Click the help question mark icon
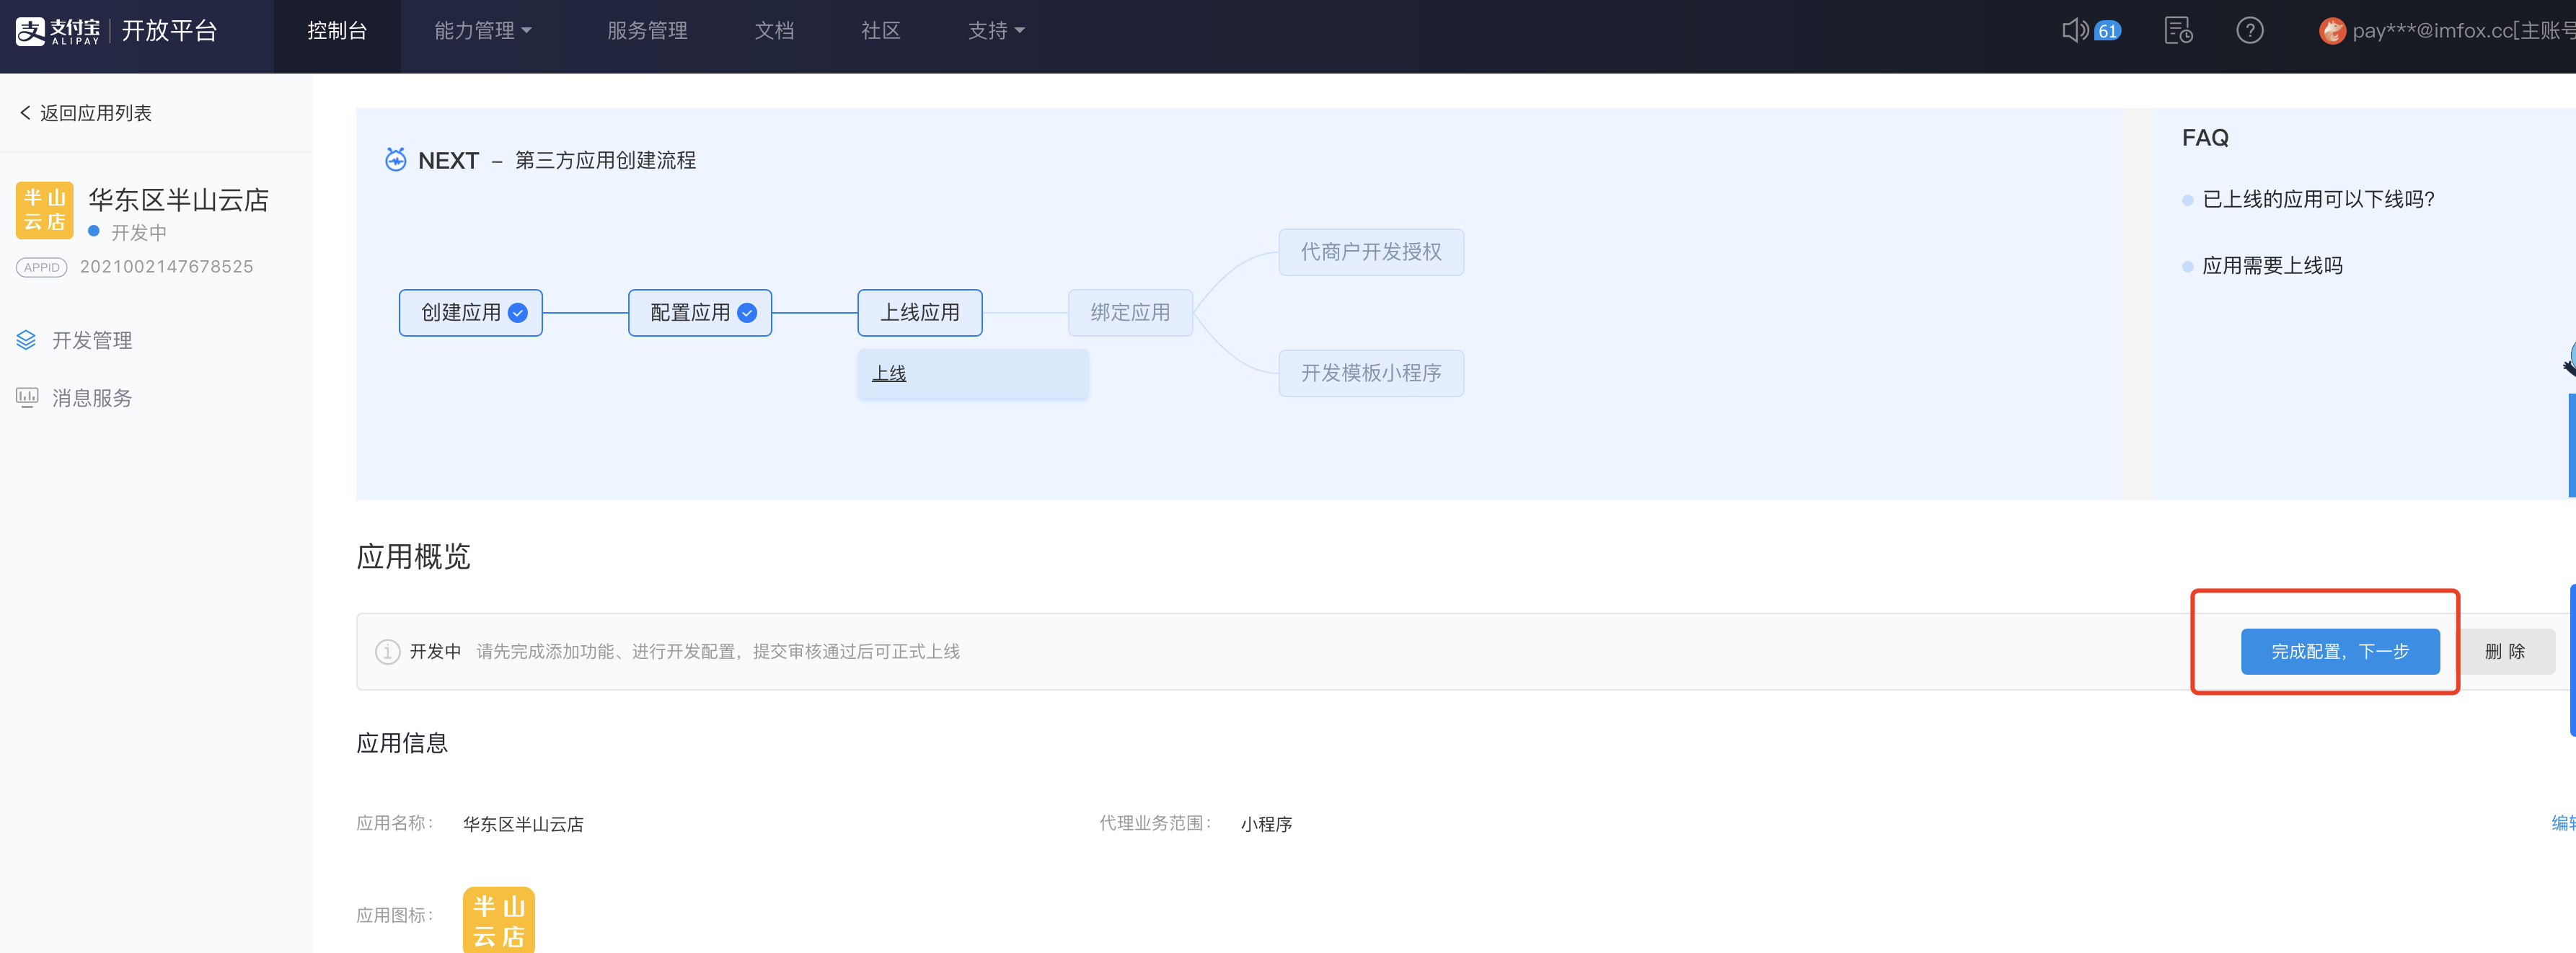The image size is (2576, 953). [2249, 31]
